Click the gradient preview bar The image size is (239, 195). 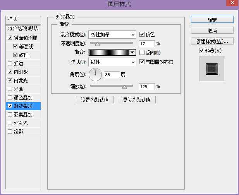pos(109,53)
